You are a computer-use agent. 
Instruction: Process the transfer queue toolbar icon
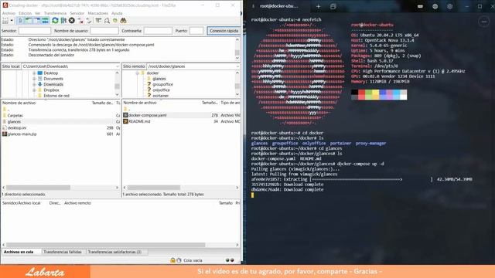[x=63, y=21]
